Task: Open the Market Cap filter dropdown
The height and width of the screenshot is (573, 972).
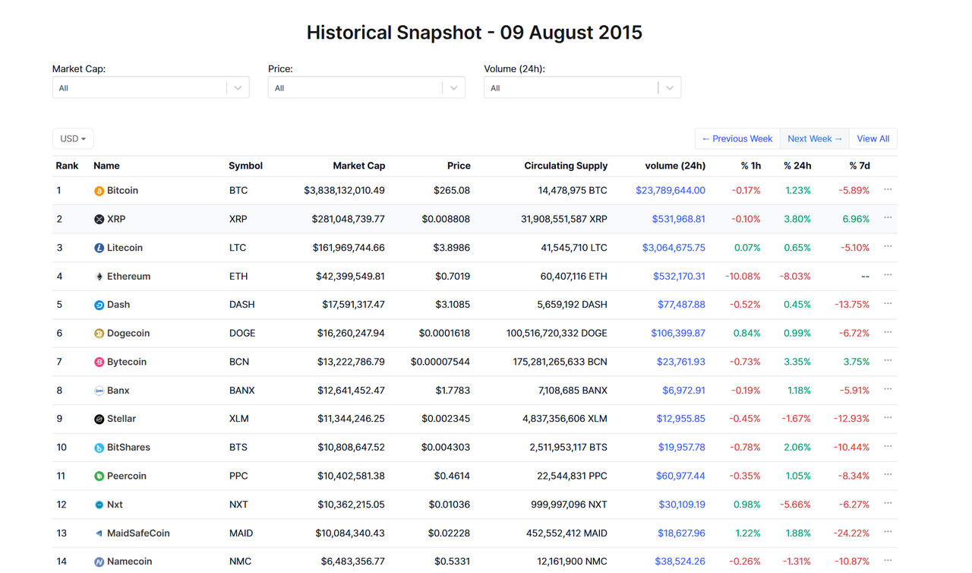Action: 150,88
